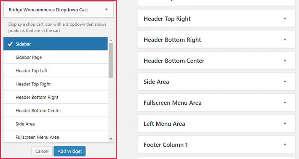Cancel adding the widget
Screen dimensions: 299x159
tap(42, 151)
